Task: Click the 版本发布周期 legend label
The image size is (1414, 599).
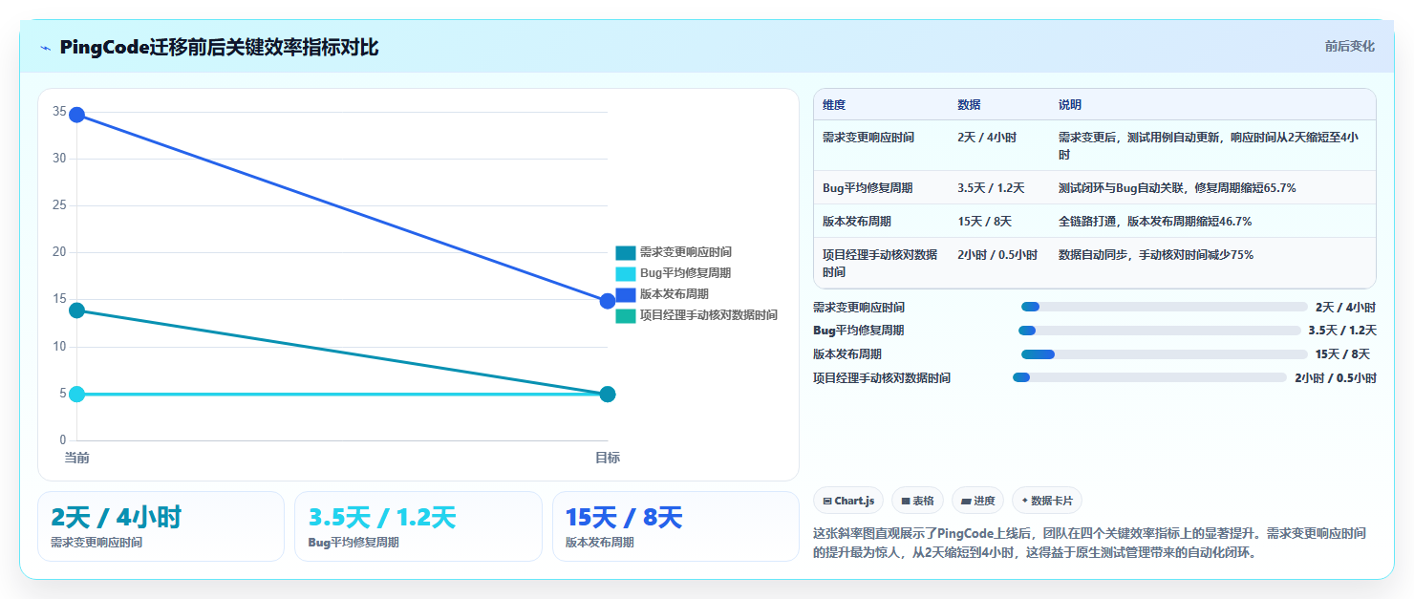Action: coord(675,294)
